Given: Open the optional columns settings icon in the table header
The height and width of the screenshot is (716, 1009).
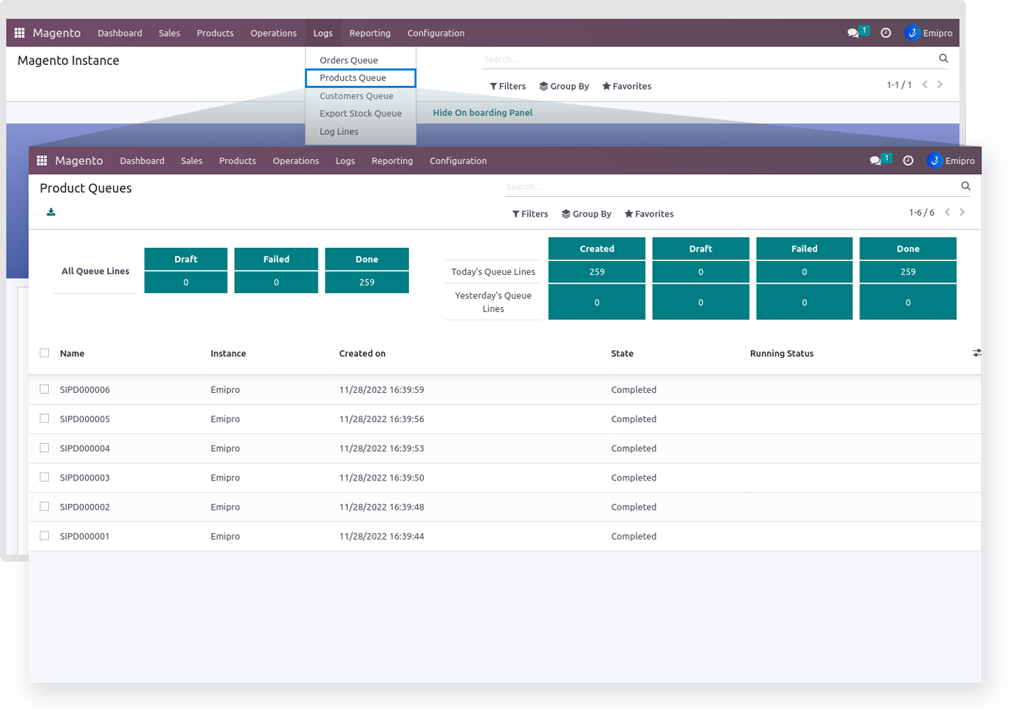Looking at the screenshot, I should 976,353.
